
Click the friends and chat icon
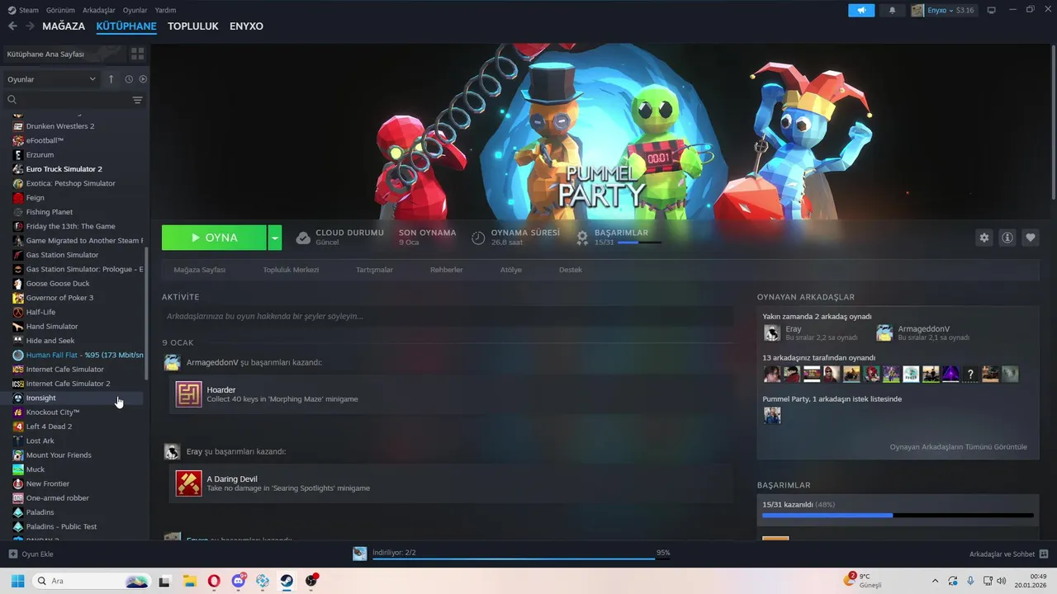coord(1043,554)
